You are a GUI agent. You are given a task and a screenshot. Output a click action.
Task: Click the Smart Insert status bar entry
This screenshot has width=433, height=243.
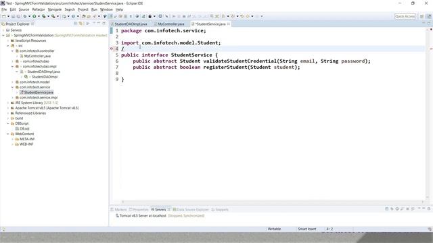tap(306, 229)
